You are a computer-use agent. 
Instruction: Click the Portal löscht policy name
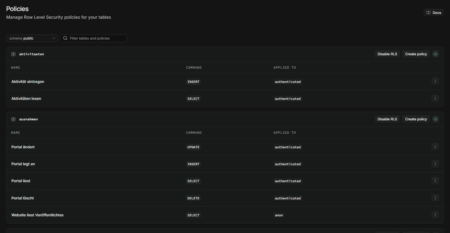(x=23, y=198)
